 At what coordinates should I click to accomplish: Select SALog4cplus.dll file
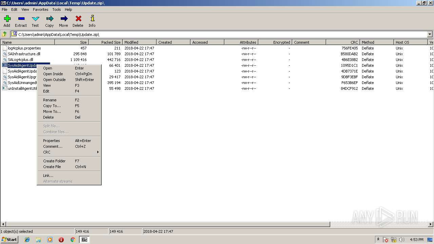(20, 60)
